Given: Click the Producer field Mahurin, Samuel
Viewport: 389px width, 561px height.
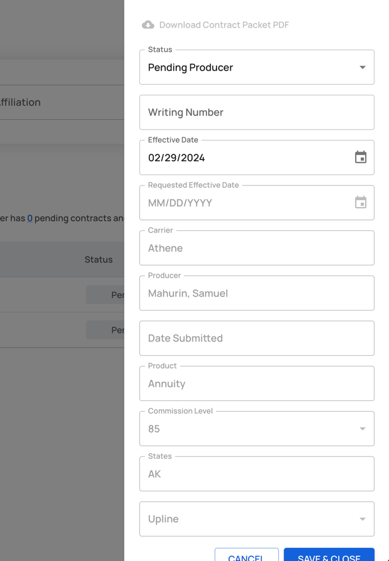Looking at the screenshot, I should (257, 293).
